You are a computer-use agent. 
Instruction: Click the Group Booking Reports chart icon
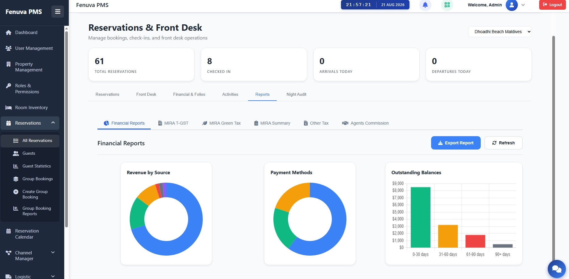click(16, 208)
